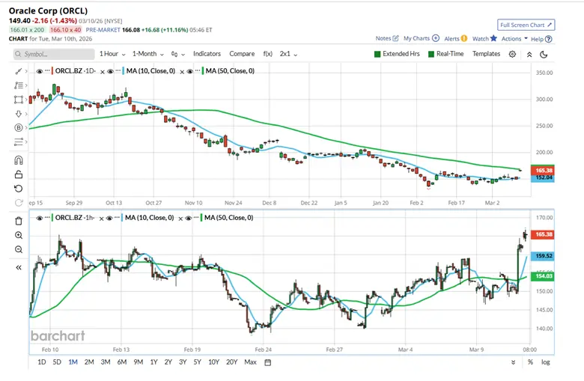Viewport: 584px width, 381px height.
Task: Toggle visibility of upper MA (50, Close, 0)
Action: [189, 71]
